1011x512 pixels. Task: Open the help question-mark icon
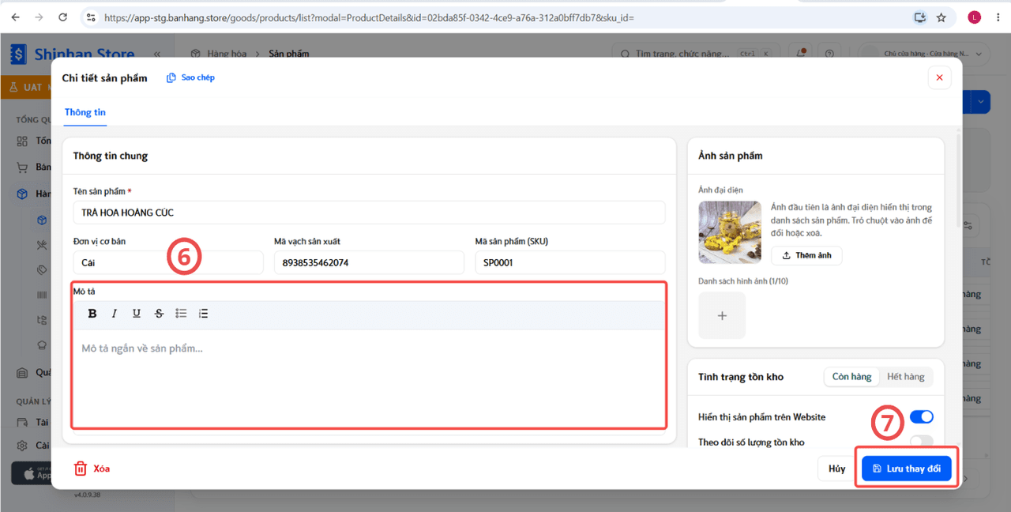coord(829,54)
